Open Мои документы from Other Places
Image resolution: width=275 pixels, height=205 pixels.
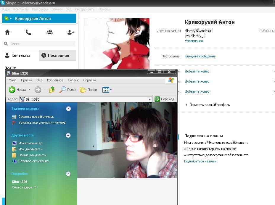click(30, 149)
